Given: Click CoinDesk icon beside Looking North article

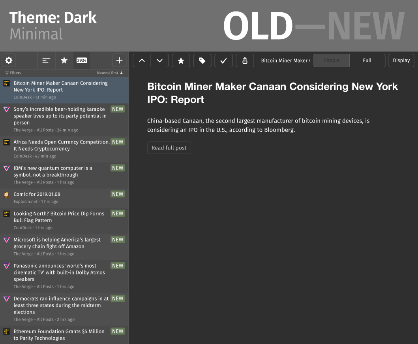Looking at the screenshot, I should (x=7, y=214).
